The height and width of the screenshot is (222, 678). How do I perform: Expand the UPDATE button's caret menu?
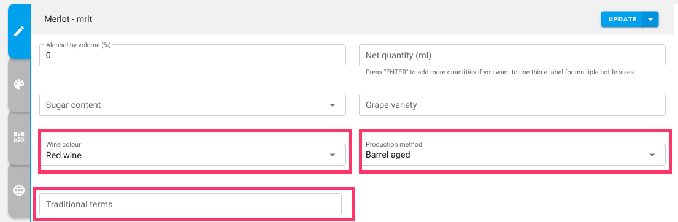click(651, 20)
